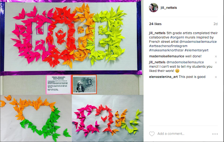Delete the mademoisellemaurice 'well done!' comment
This screenshot has height=142, width=224.
click(216, 56)
